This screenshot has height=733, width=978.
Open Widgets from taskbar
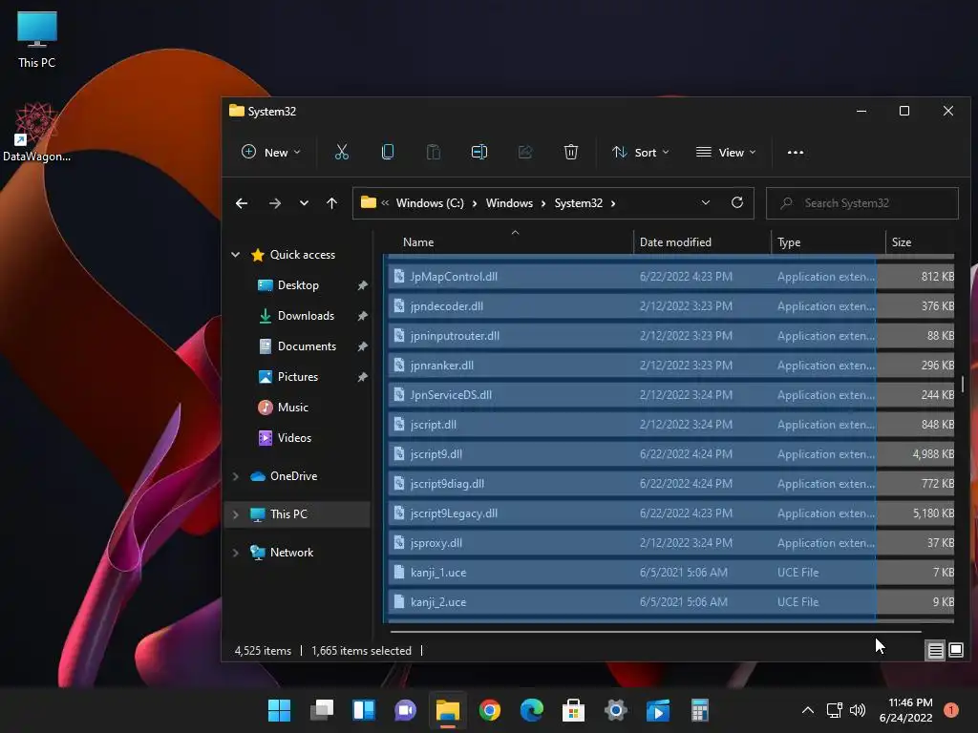click(364, 710)
